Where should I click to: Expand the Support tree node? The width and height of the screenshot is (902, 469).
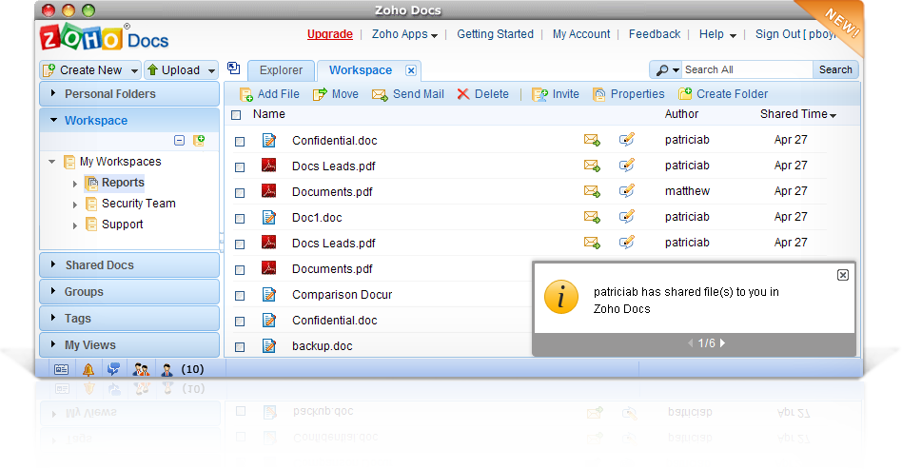[x=75, y=225]
